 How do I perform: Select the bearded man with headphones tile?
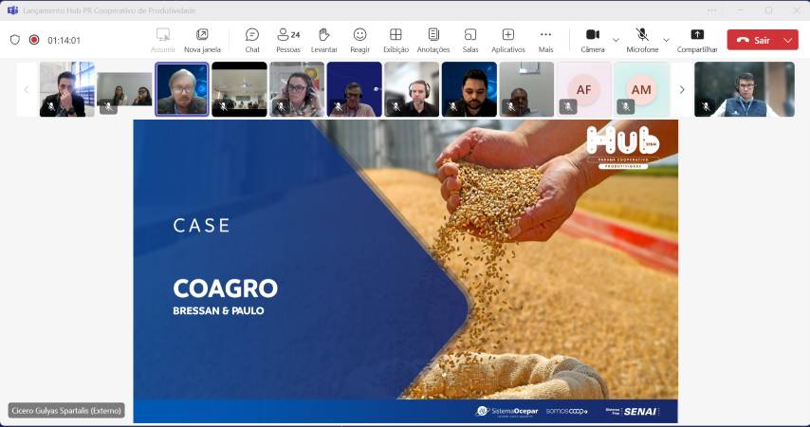[412, 89]
